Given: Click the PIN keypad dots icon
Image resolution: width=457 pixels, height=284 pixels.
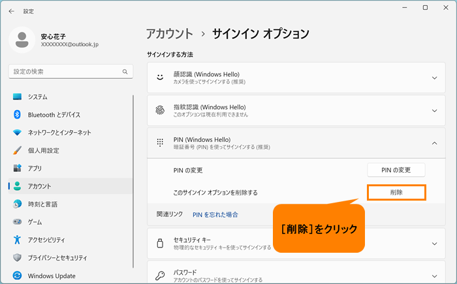Looking at the screenshot, I should (160, 143).
